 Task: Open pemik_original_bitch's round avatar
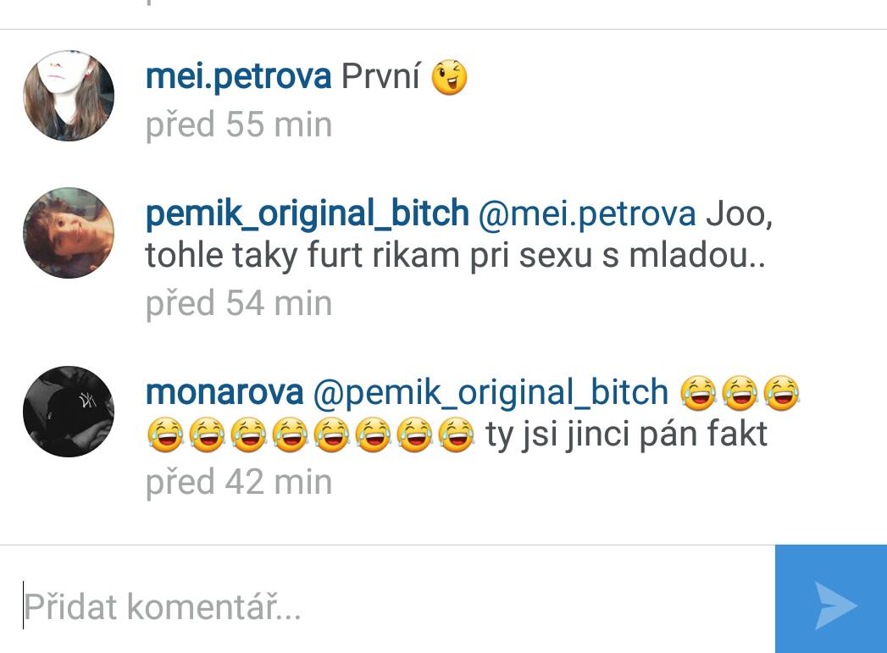point(69,232)
